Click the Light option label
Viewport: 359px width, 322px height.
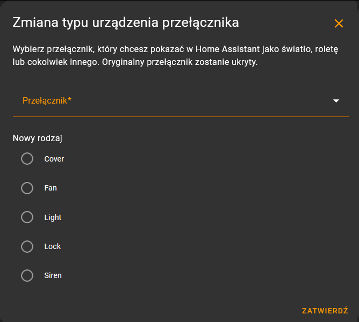pos(53,217)
